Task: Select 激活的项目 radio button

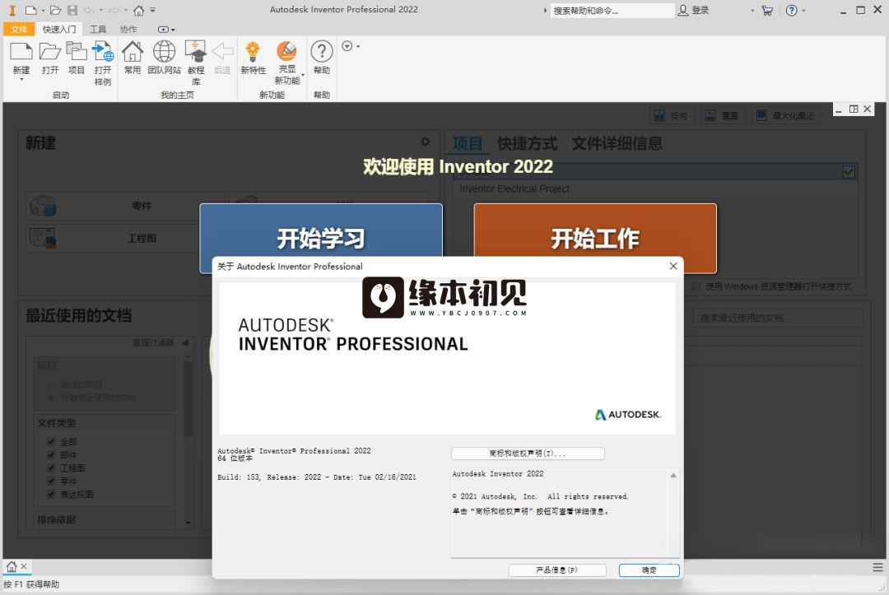Action: click(x=52, y=384)
